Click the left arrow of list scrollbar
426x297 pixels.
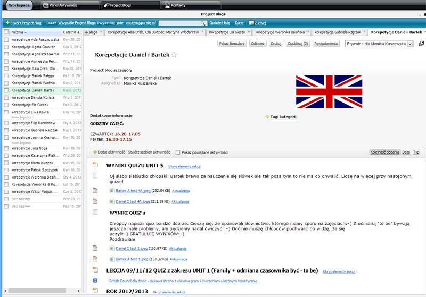pyautogui.click(x=5, y=291)
